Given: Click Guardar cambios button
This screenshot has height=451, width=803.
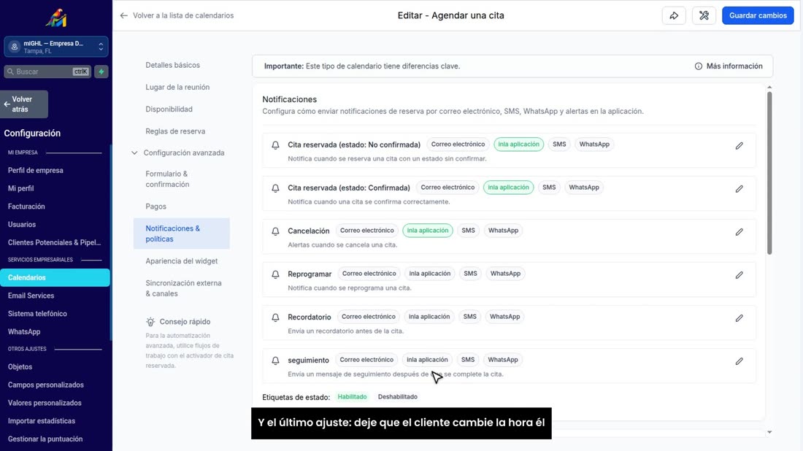Looking at the screenshot, I should pos(758,15).
